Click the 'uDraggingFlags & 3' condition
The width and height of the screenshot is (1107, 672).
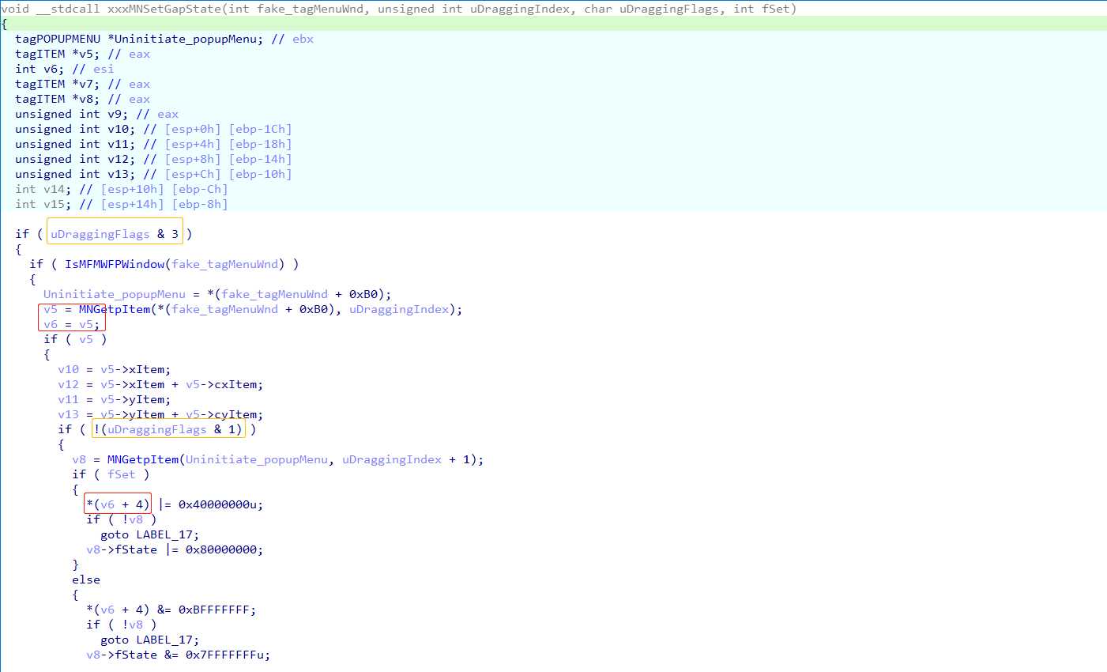pos(115,234)
